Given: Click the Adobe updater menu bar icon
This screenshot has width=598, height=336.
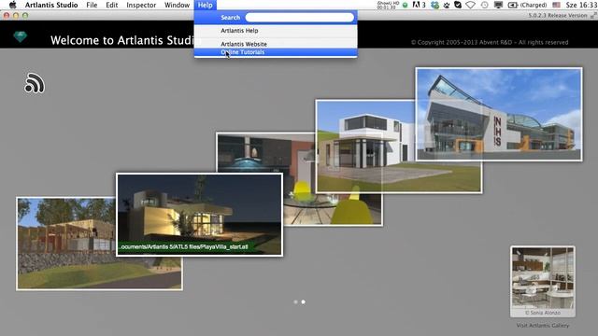Looking at the screenshot, I should (x=419, y=5).
